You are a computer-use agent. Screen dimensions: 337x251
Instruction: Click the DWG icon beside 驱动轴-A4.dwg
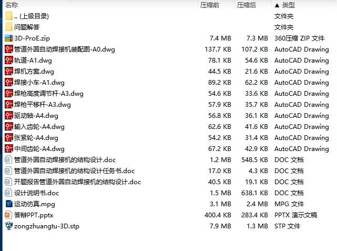(x=9, y=115)
